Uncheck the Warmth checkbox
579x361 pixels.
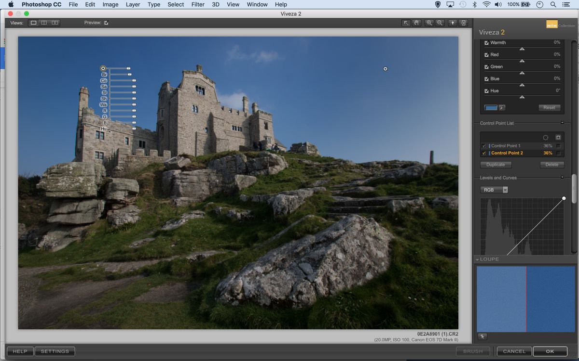485,42
